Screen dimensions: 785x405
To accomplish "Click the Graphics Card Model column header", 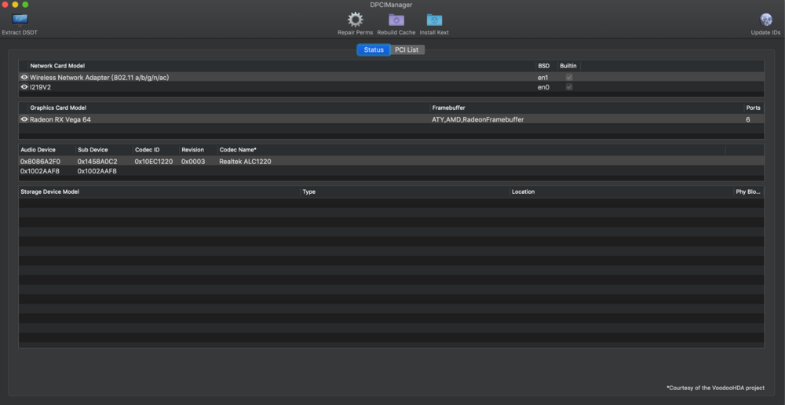I will [58, 108].
